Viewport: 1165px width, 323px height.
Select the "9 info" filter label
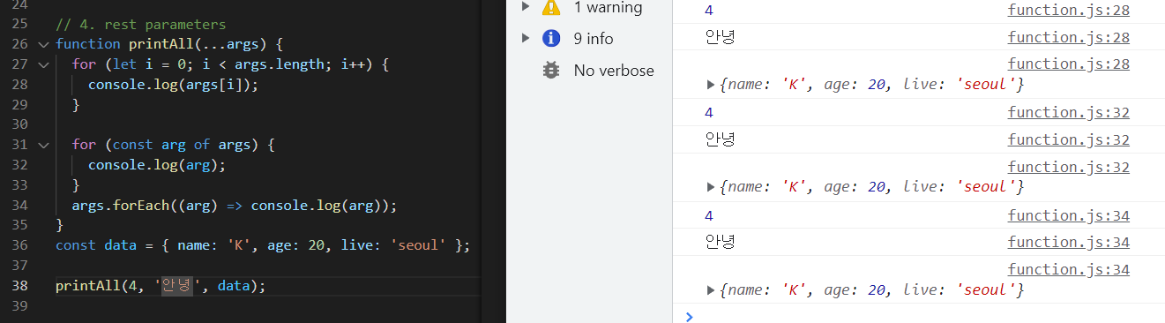pyautogui.click(x=594, y=38)
